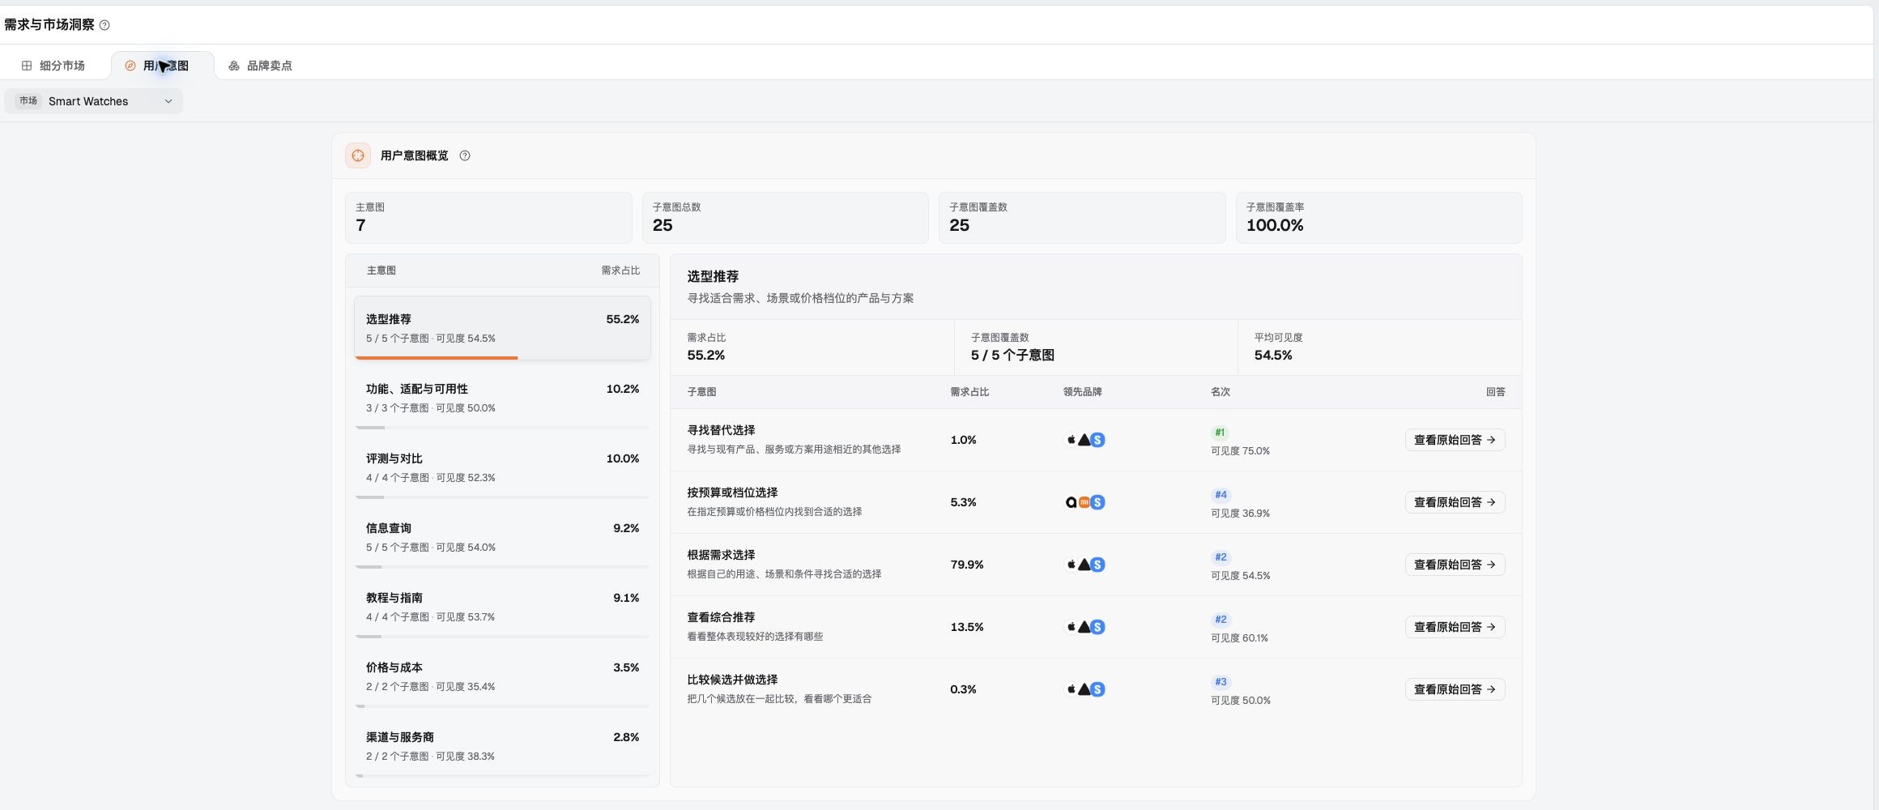
Task: Click the #1 rank badge for 寻找替代选择
Action: pyautogui.click(x=1220, y=433)
